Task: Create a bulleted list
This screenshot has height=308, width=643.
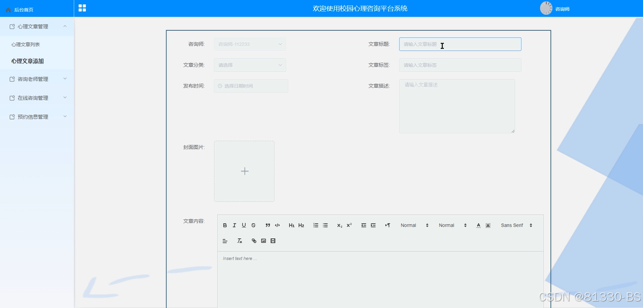Action: [325, 225]
